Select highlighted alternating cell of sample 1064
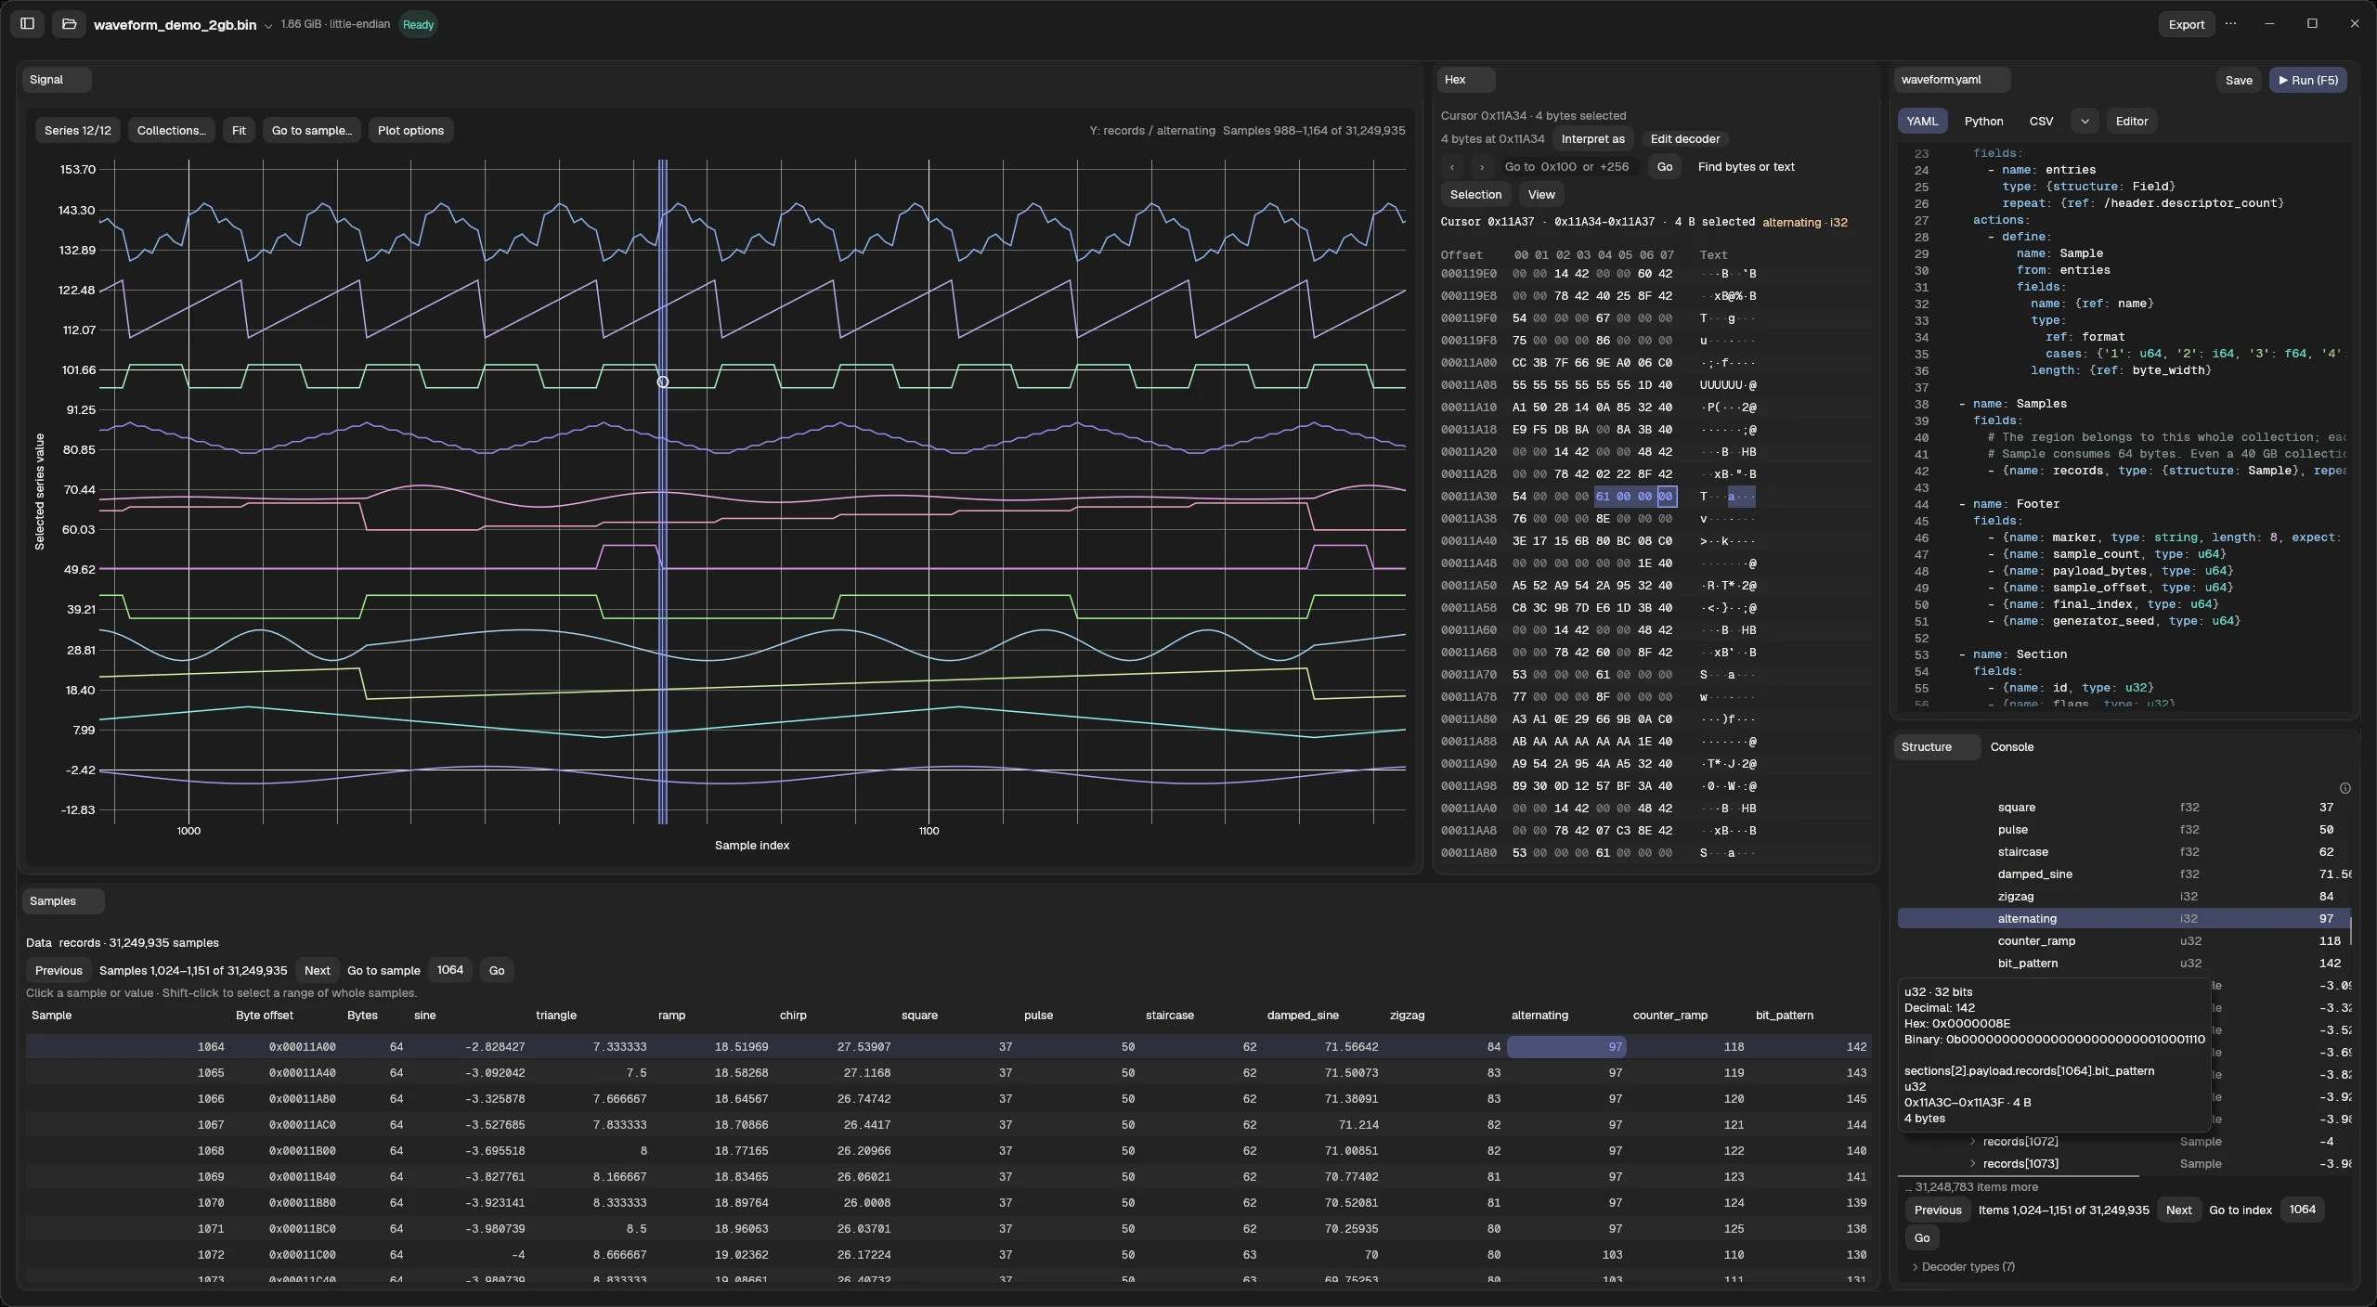The width and height of the screenshot is (2377, 1307). point(1566,1046)
